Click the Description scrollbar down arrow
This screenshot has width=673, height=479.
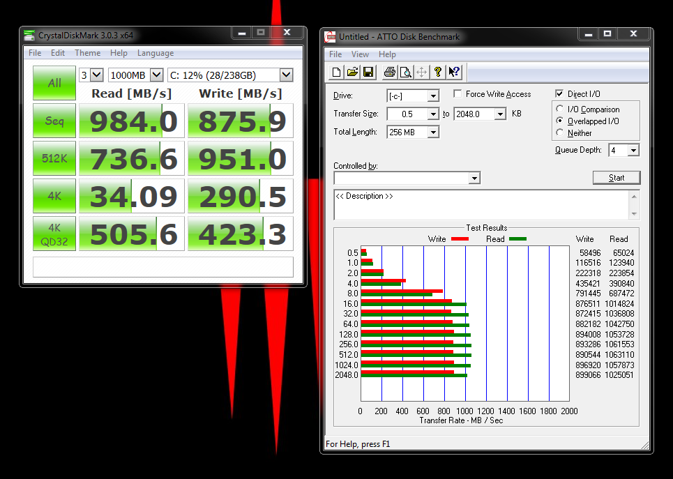[x=635, y=214]
